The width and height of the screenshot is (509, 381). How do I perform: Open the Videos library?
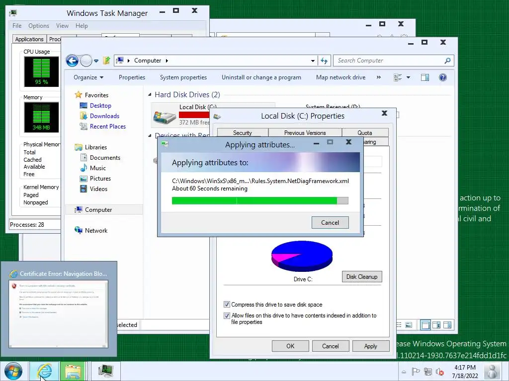(98, 189)
